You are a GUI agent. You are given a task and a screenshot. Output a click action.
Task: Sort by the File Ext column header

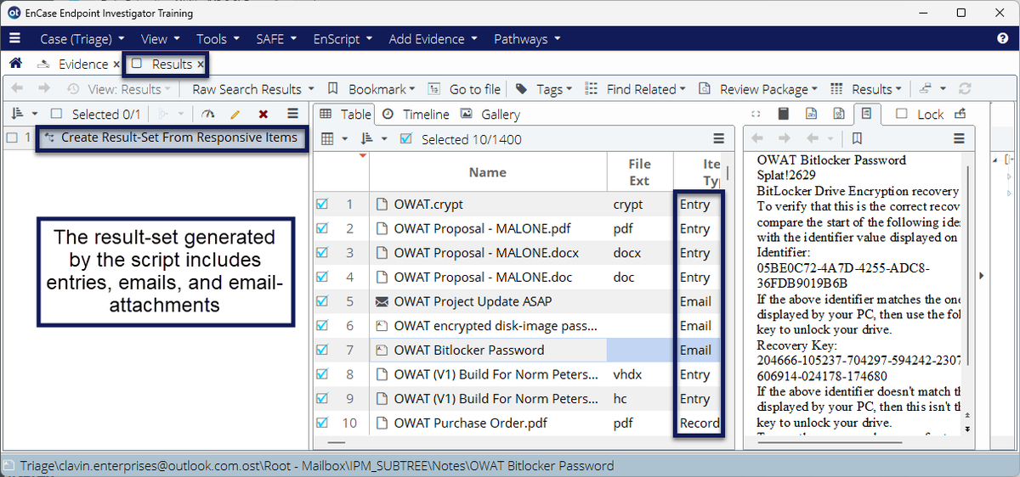pos(639,172)
